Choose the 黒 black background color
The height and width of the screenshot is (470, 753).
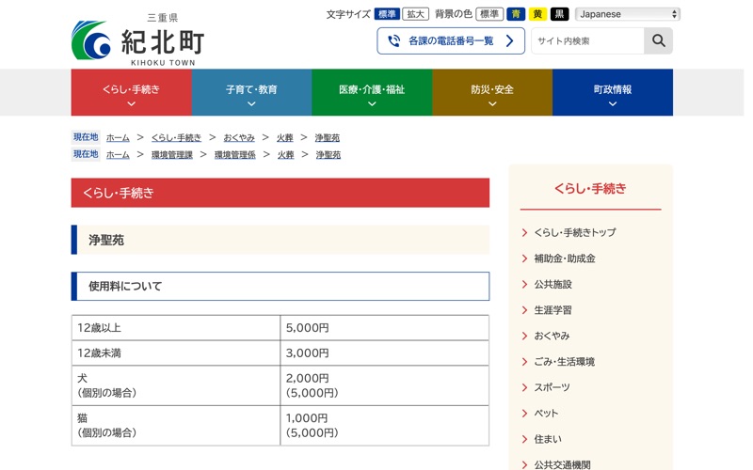[x=559, y=14]
